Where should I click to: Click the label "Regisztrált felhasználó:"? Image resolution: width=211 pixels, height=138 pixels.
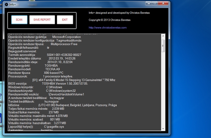coord(23,48)
